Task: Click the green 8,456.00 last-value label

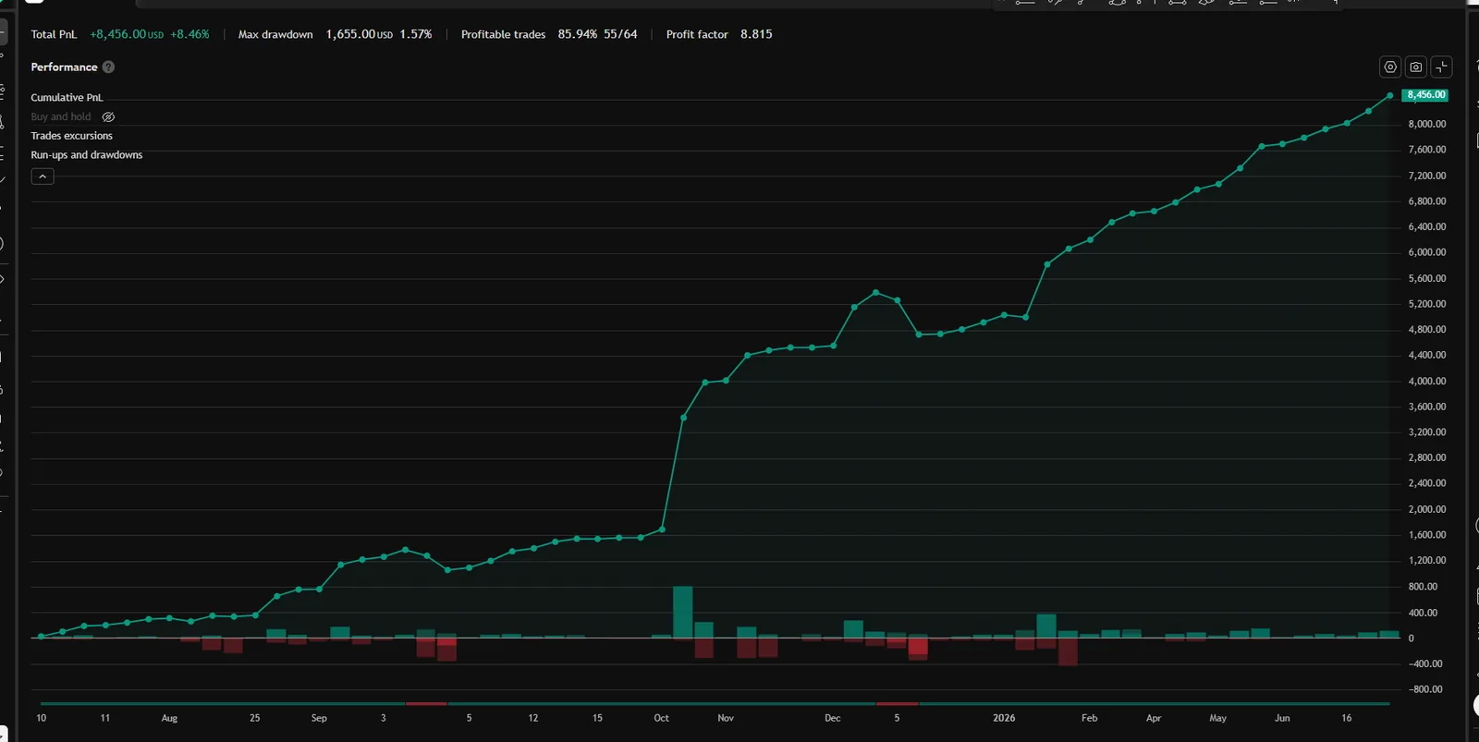Action: 1424,95
